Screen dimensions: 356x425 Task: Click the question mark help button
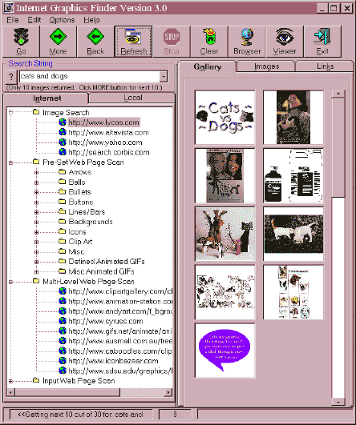pyautogui.click(x=11, y=77)
